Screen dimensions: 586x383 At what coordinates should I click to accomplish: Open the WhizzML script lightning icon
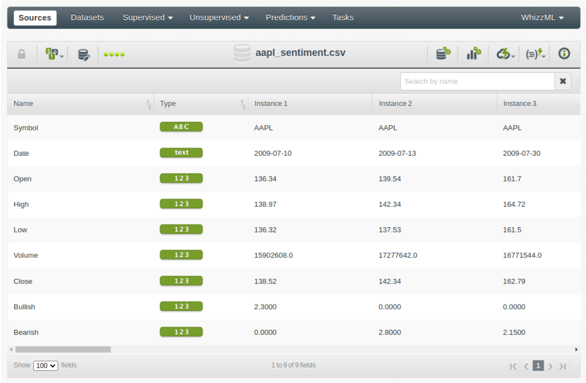(535, 54)
